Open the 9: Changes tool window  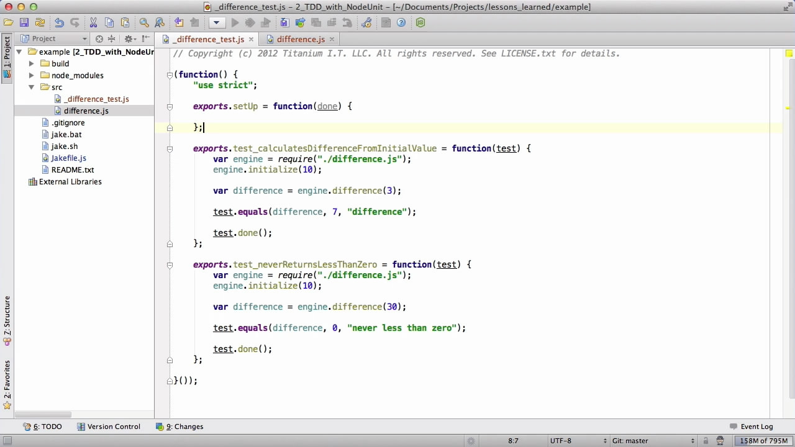click(x=179, y=427)
